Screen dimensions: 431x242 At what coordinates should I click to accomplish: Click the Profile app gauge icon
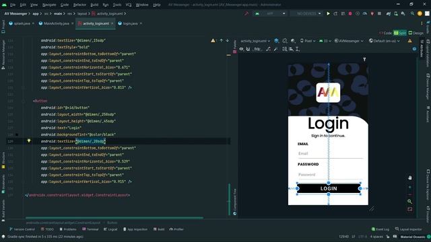coord(365,13)
